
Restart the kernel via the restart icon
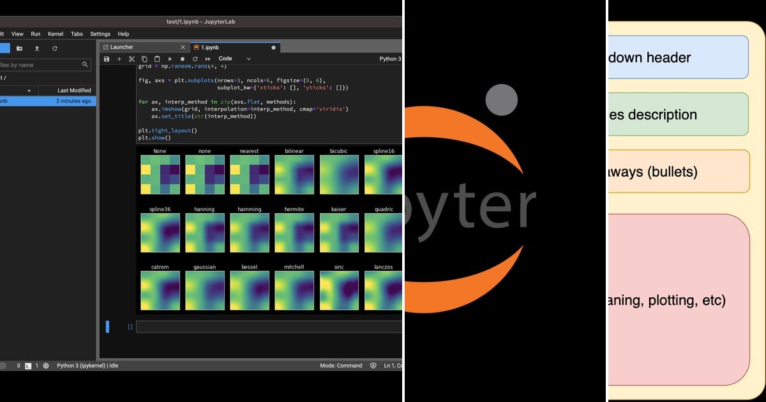pos(195,59)
